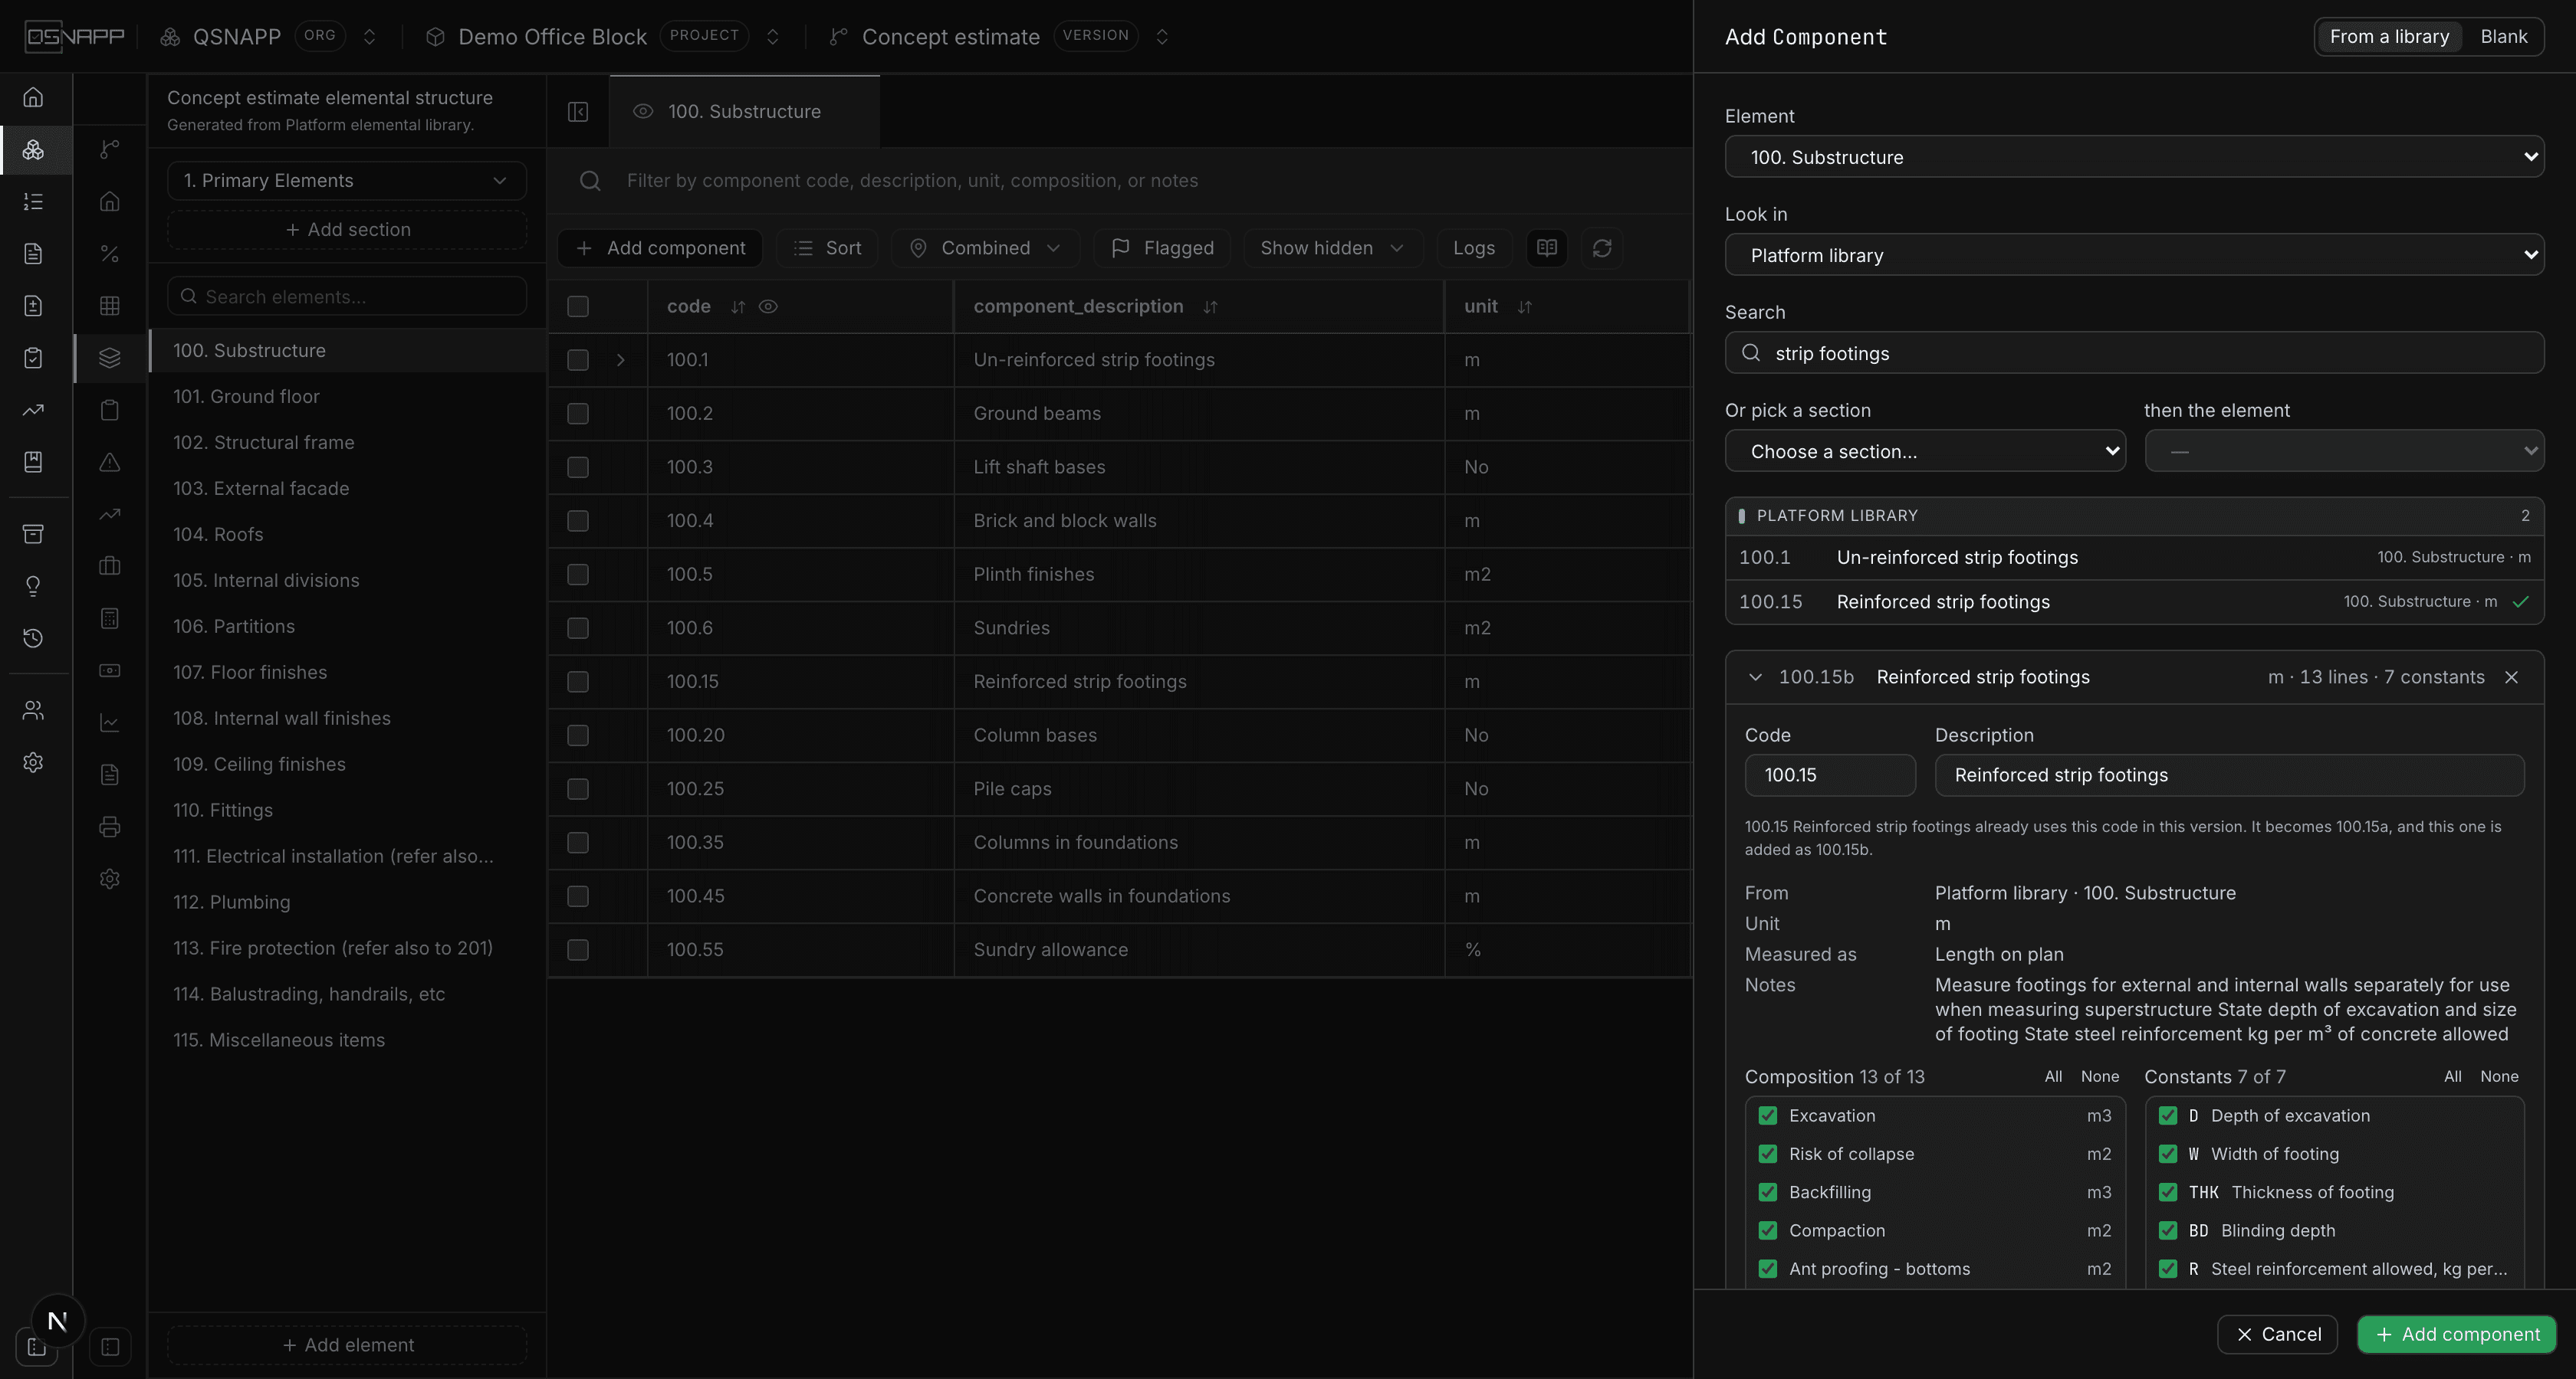
Task: Open the home icon in left sidebar
Action: click(33, 97)
